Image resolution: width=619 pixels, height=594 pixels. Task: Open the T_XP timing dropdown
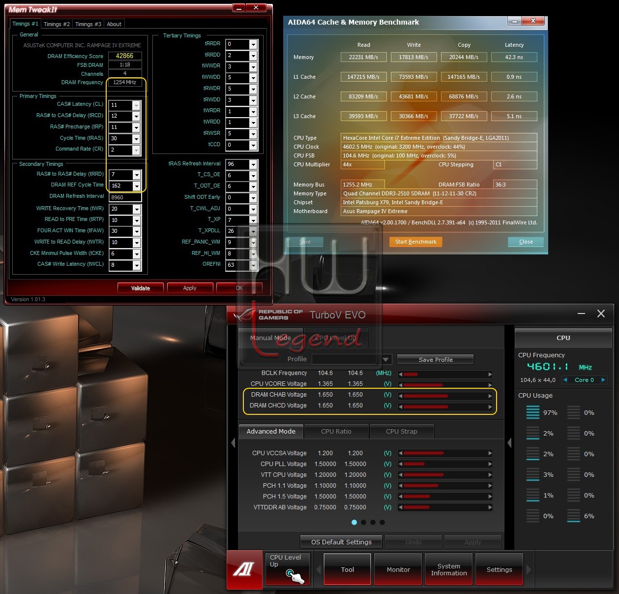253,220
